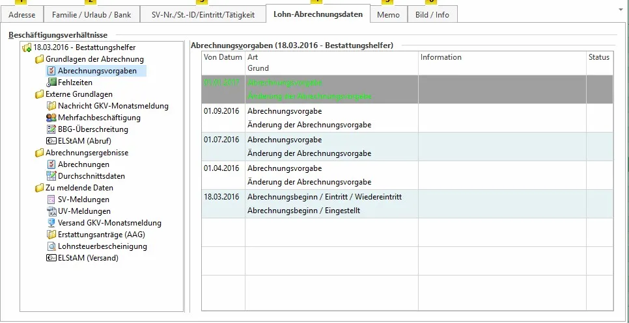Click the Lohnsteuerbescheinigung icon

coord(51,246)
